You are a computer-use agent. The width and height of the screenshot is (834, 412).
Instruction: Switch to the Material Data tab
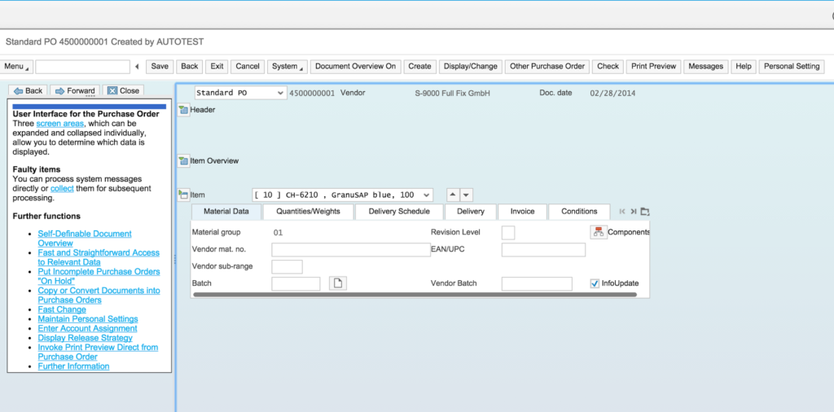pyautogui.click(x=226, y=212)
